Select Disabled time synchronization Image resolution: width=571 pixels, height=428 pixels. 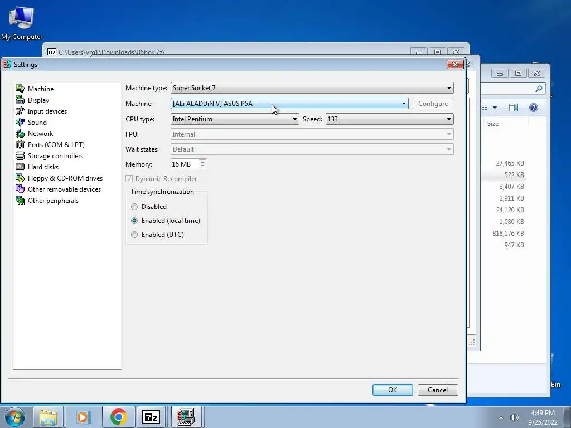coord(134,207)
